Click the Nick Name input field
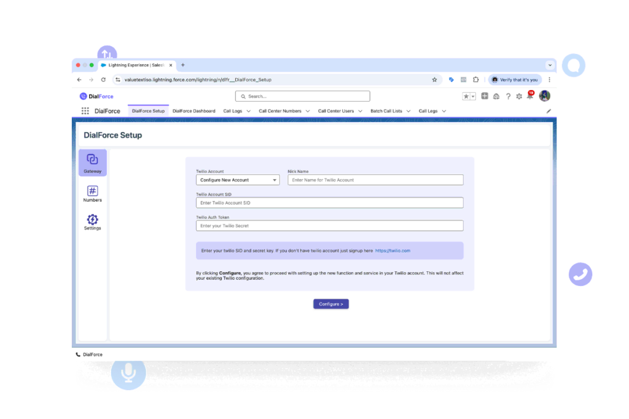The height and width of the screenshot is (419, 629). [375, 179]
